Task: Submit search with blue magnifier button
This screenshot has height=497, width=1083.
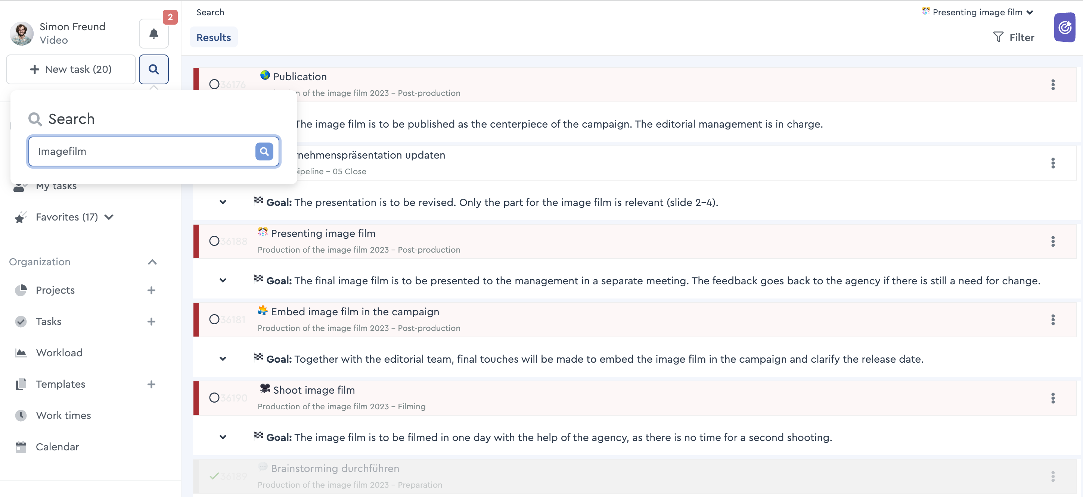Action: pos(264,151)
